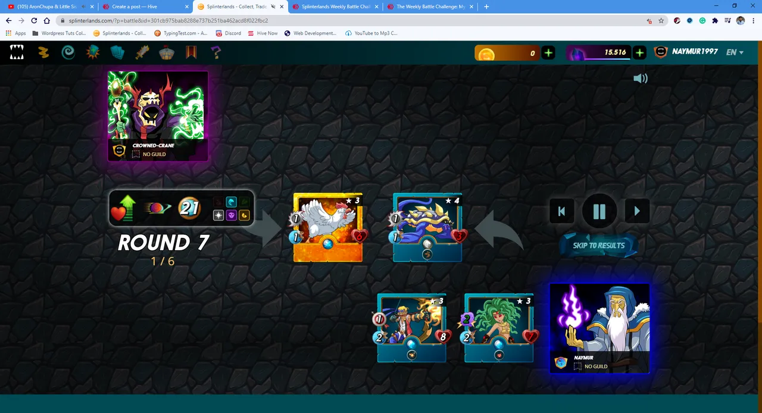Mute sound using the speaker icon

coord(641,78)
